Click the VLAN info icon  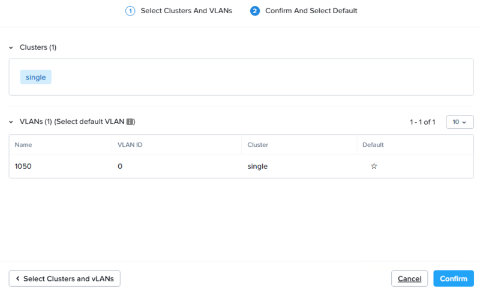click(130, 122)
